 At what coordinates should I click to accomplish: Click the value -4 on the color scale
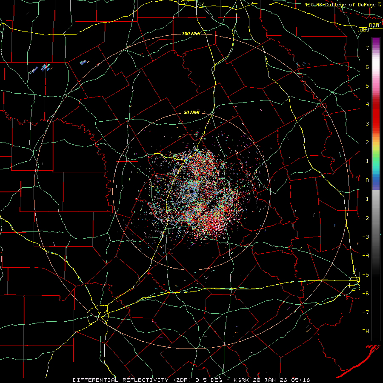point(366,256)
